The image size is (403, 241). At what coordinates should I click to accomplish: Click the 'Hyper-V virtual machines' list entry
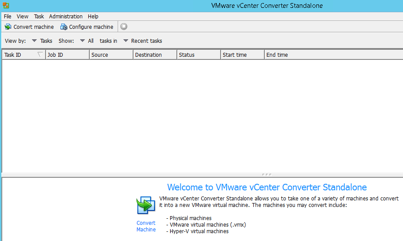[x=199, y=231]
